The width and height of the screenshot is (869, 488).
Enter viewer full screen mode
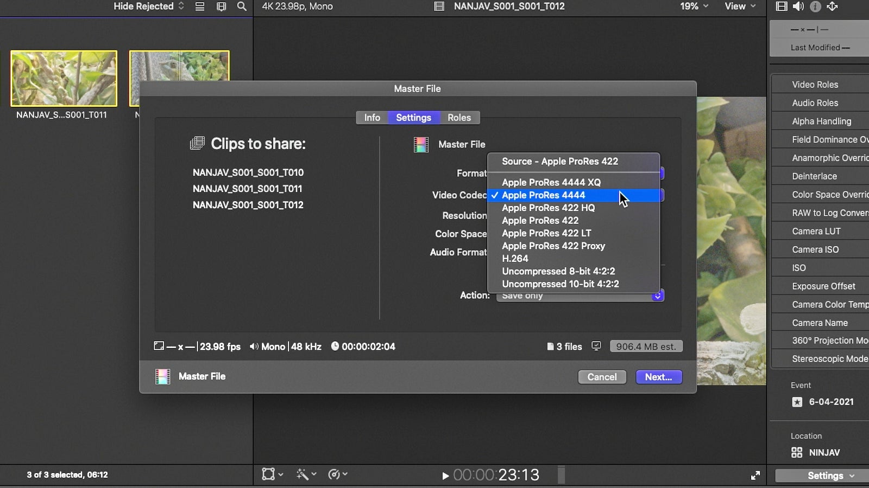[x=755, y=476]
